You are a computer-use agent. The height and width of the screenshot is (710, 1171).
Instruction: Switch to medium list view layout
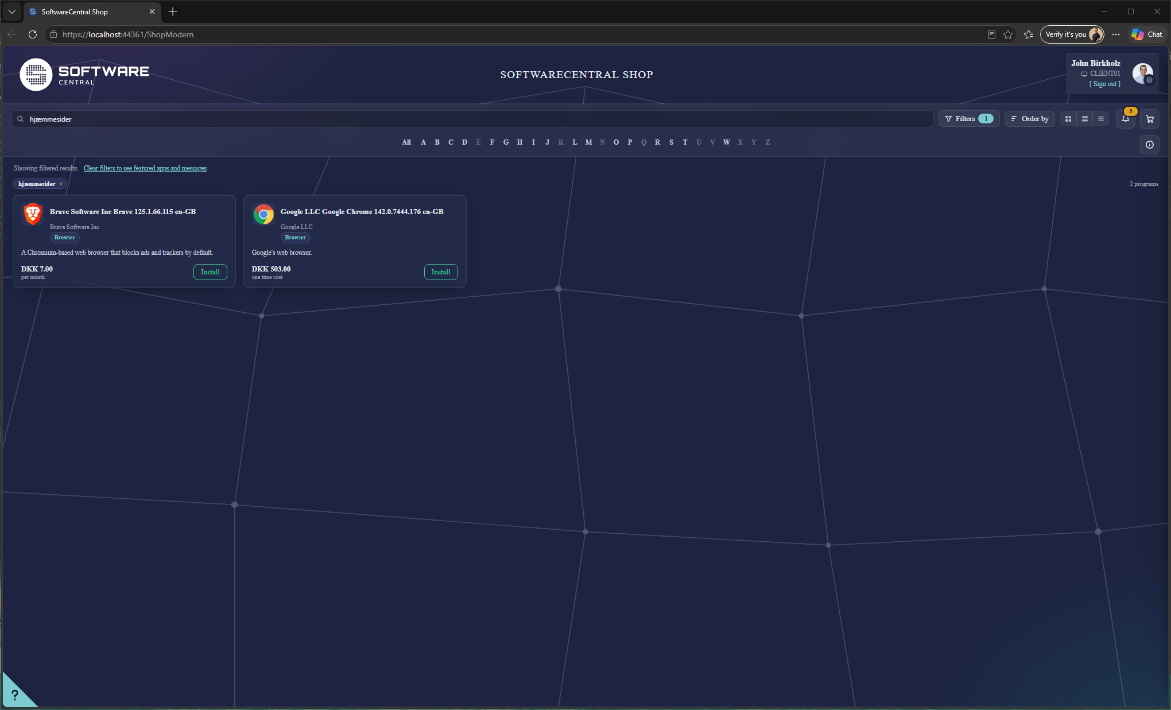(1084, 119)
